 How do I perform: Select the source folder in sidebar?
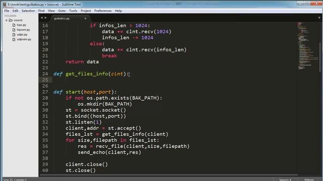18,20
